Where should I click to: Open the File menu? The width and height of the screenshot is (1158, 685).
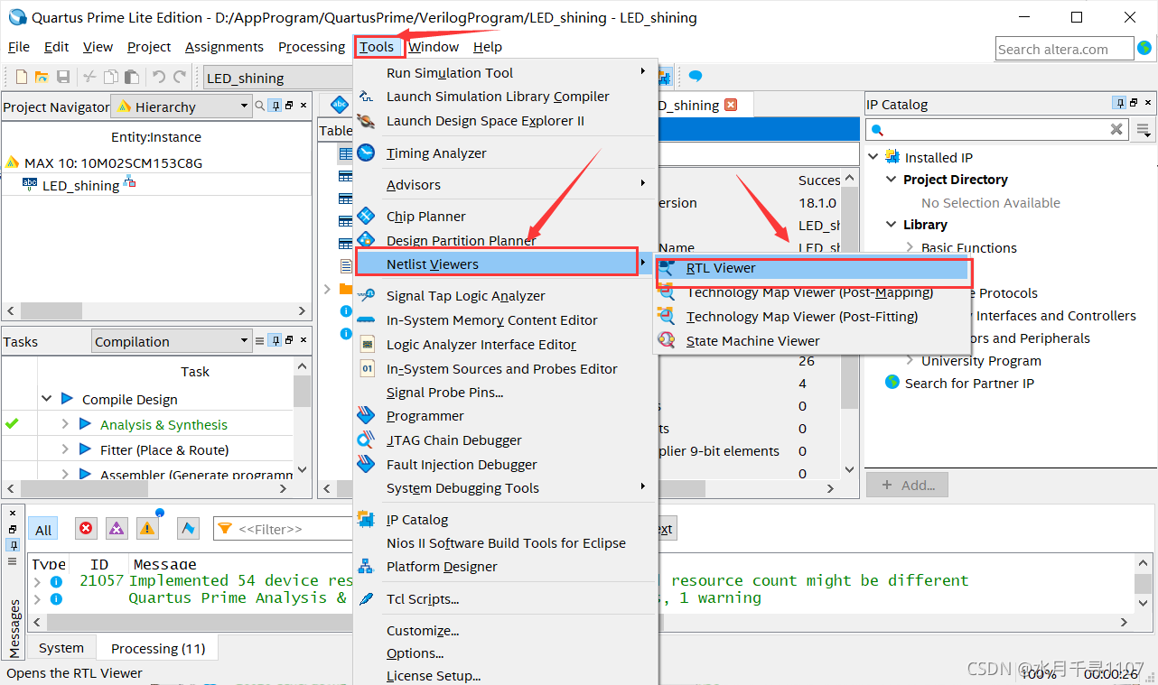18,47
